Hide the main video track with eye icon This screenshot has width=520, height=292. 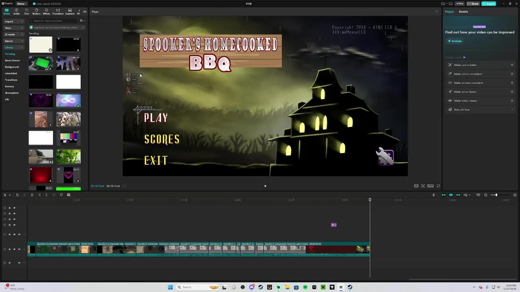[x=14, y=249]
